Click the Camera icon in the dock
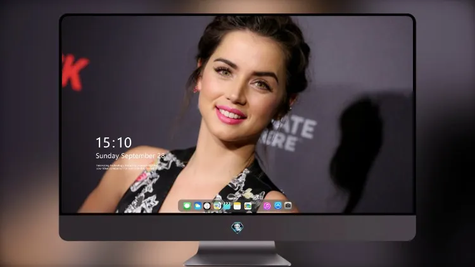 [288, 206]
